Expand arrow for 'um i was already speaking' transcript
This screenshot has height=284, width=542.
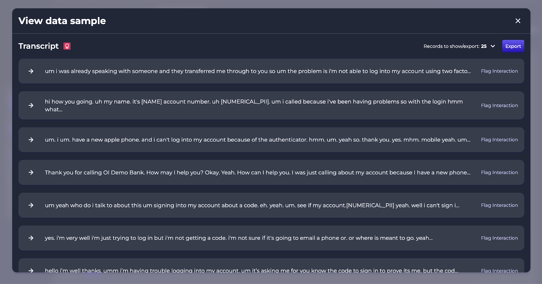[x=31, y=71]
